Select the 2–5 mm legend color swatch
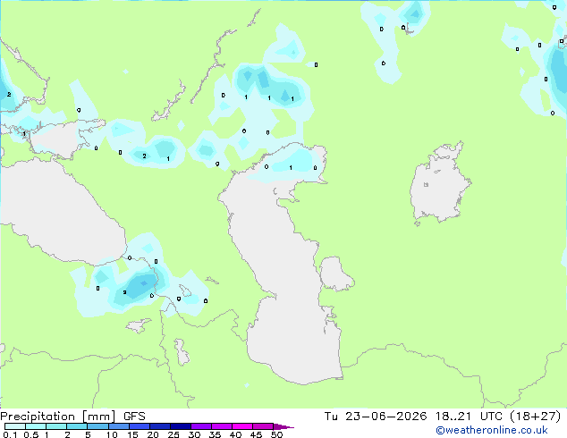This screenshot has height=438, width=567. 77,426
